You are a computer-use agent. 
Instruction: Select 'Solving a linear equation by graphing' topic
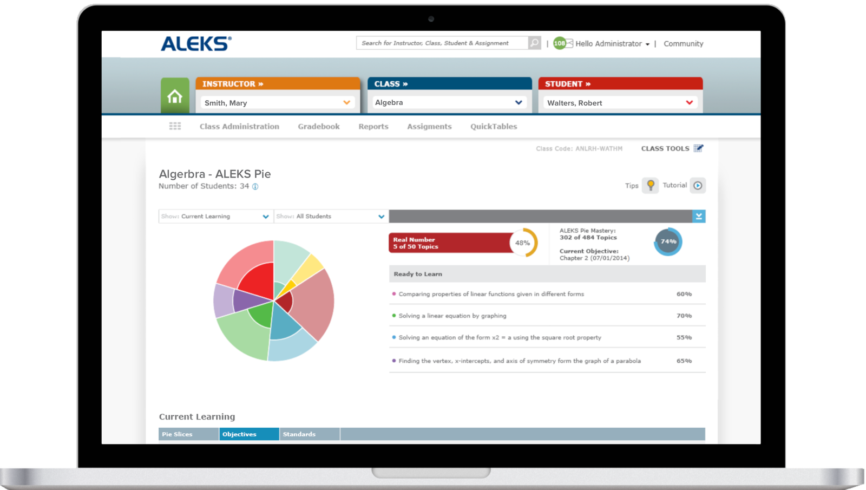click(452, 316)
